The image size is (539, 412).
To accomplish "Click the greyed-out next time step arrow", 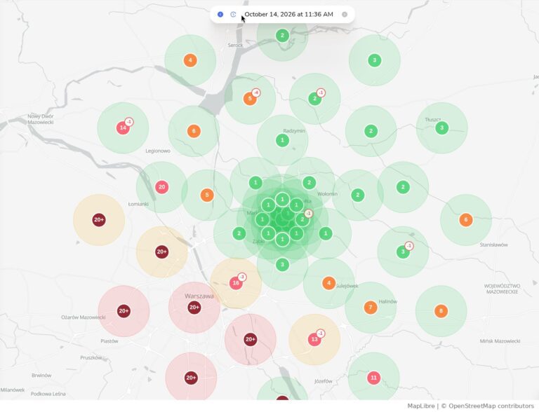I will [x=345, y=15].
